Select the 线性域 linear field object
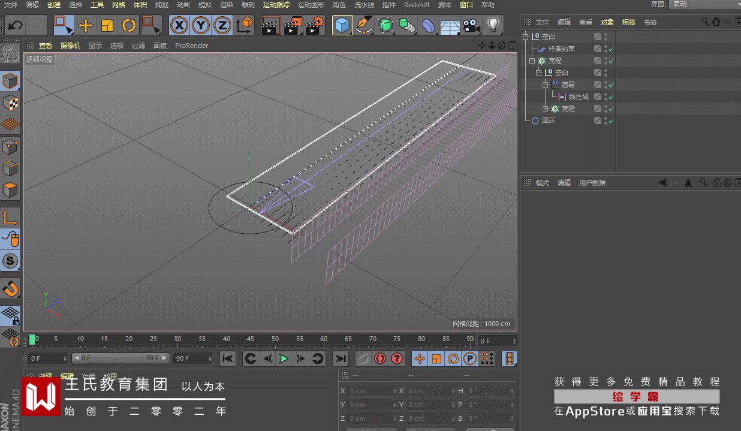This screenshot has height=431, width=741. click(x=578, y=97)
